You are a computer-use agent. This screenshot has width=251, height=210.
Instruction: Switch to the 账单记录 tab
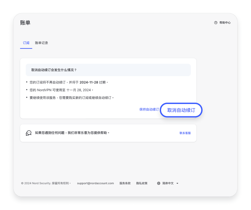41,43
